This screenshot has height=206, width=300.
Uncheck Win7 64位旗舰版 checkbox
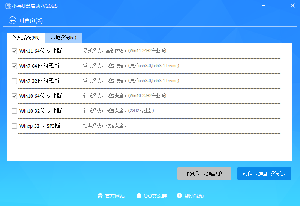(x=14, y=66)
